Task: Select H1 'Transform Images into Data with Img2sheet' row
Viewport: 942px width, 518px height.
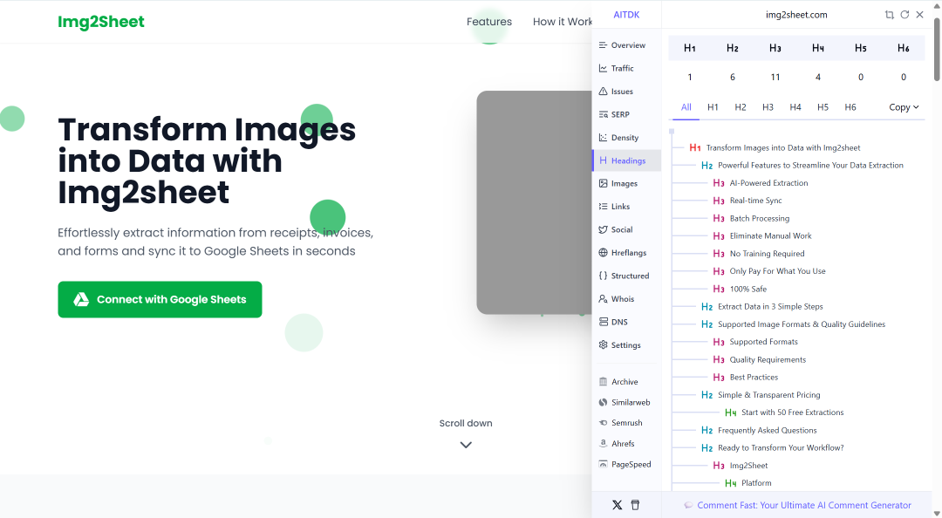Action: (x=775, y=148)
